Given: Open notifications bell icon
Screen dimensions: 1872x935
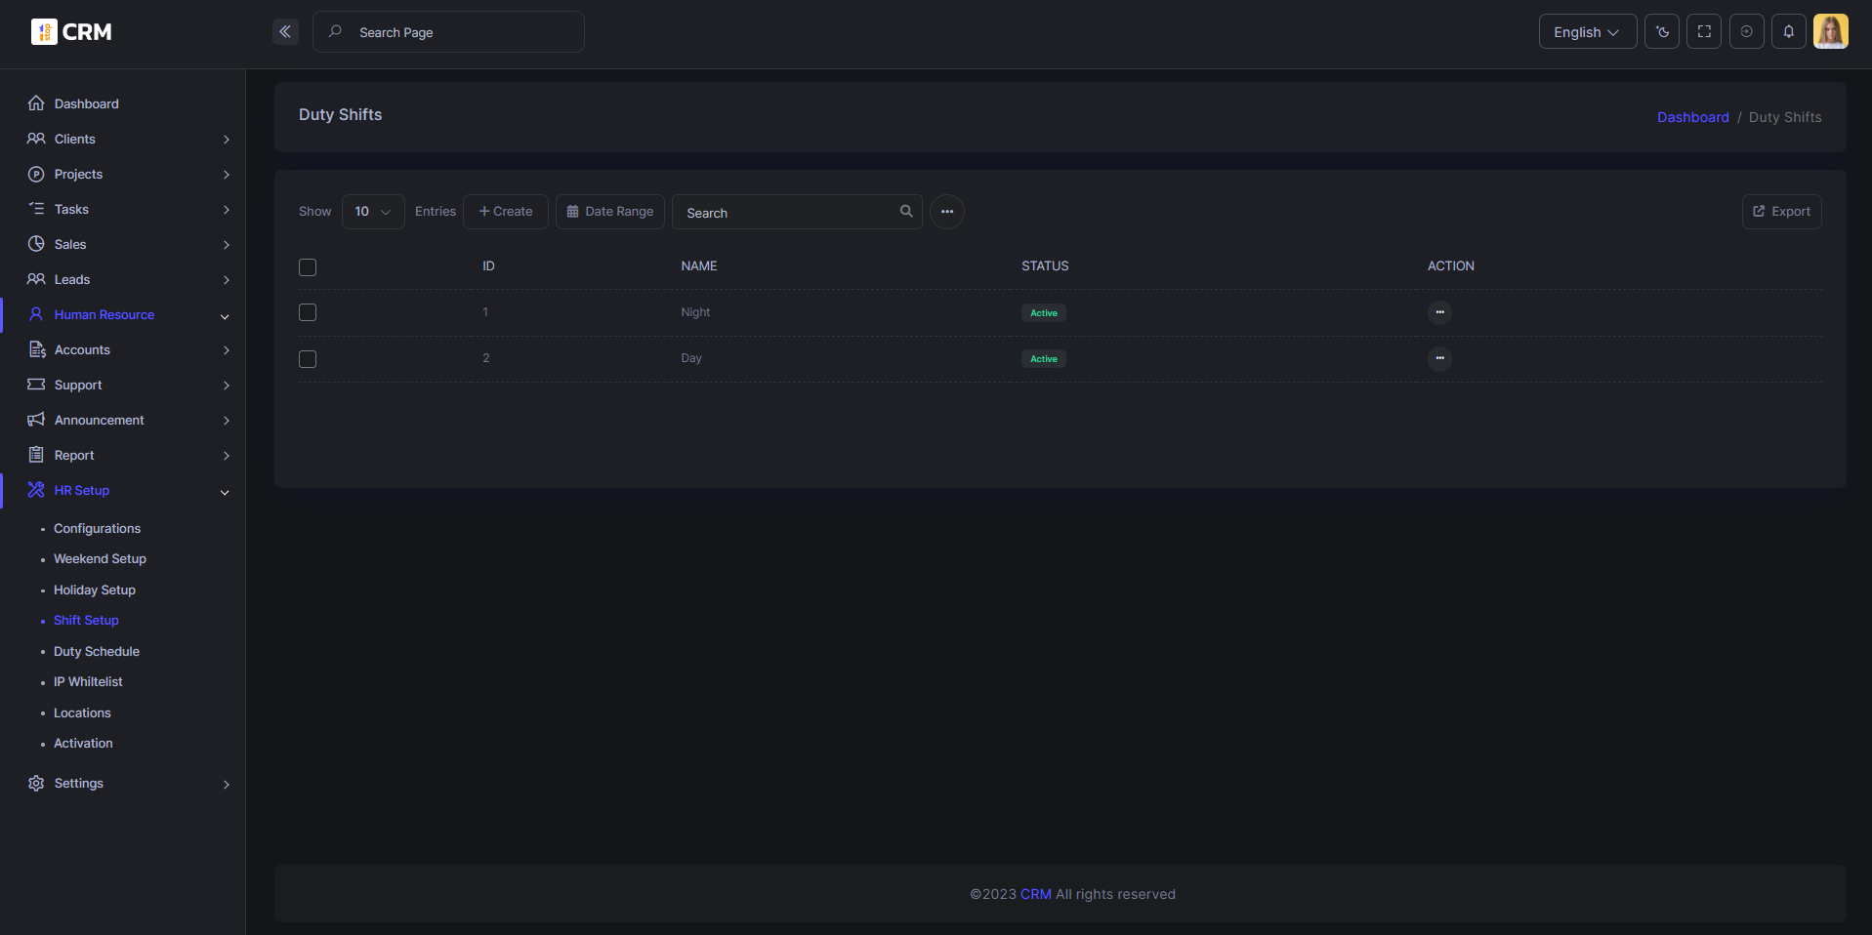Looking at the screenshot, I should [x=1788, y=31].
